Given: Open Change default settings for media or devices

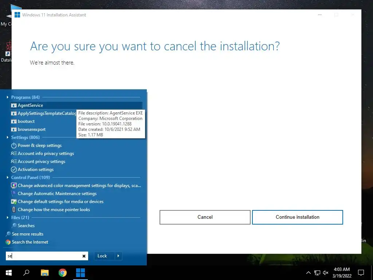Looking at the screenshot, I should 61,202.
